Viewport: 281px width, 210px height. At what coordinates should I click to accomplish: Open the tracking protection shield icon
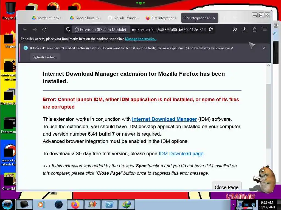[x=68, y=30]
